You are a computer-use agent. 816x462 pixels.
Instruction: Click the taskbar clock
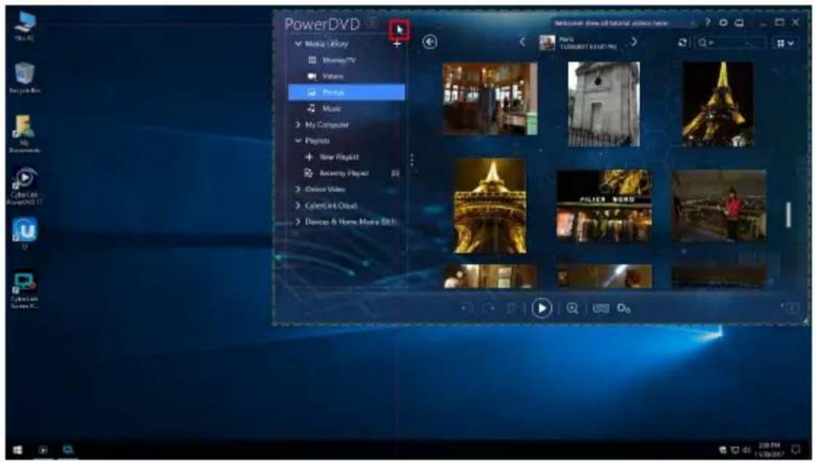769,449
